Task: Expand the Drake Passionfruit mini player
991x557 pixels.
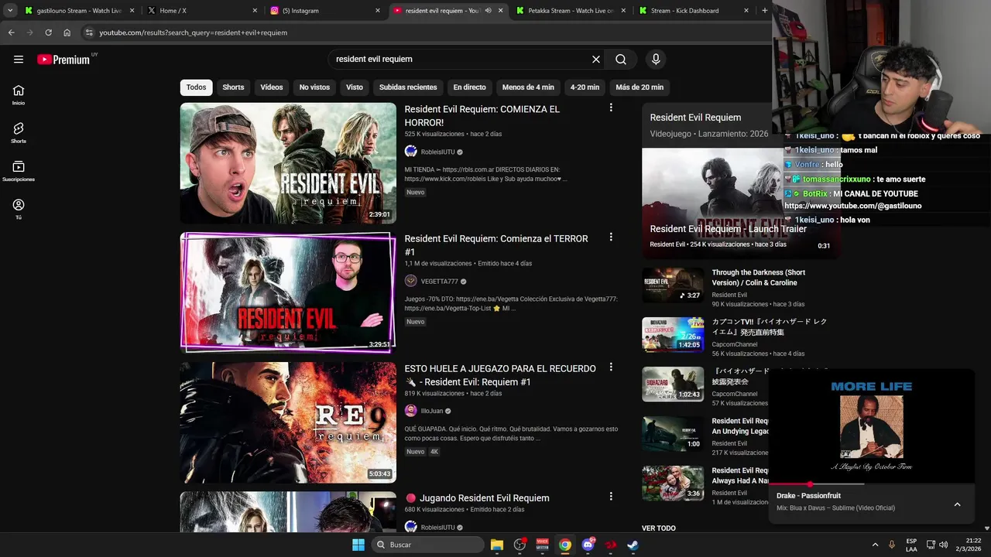Action: [957, 504]
